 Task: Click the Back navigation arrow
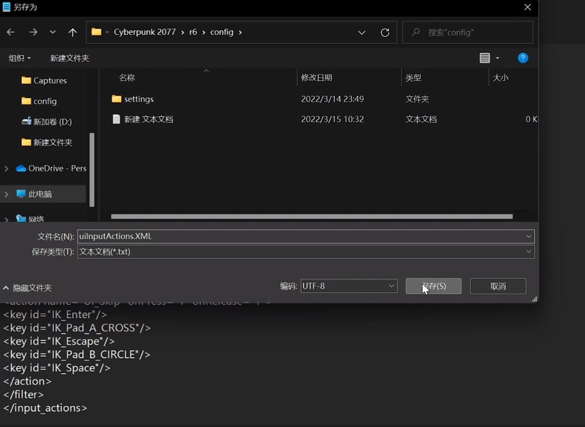[x=10, y=32]
